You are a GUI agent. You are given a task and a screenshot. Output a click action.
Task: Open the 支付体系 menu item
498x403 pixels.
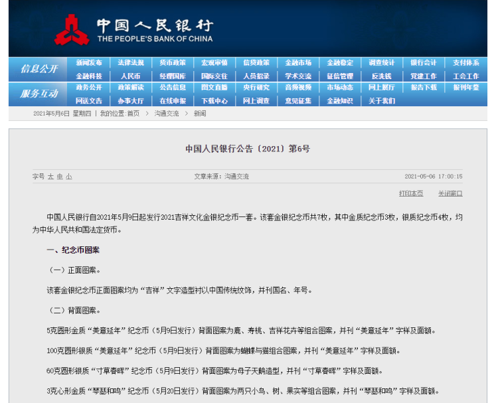click(465, 62)
